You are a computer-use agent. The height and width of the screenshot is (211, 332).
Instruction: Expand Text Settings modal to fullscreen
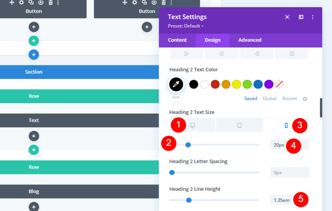click(x=287, y=17)
